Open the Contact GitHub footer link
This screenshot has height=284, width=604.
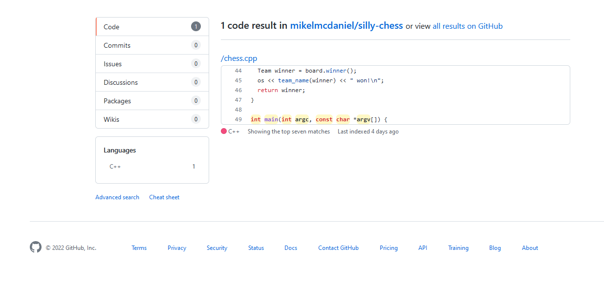click(338, 248)
